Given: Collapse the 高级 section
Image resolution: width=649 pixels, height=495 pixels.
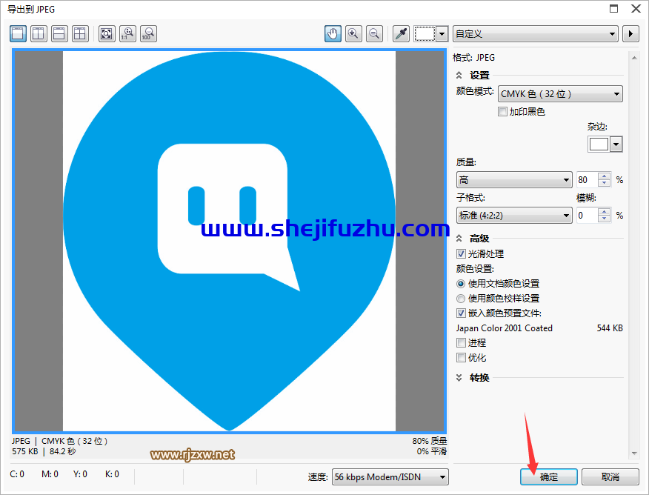Looking at the screenshot, I should 459,239.
